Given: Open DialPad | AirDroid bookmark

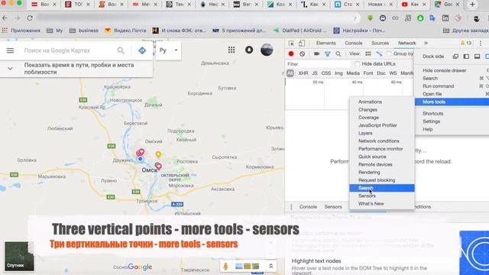Looking at the screenshot, I should point(300,31).
